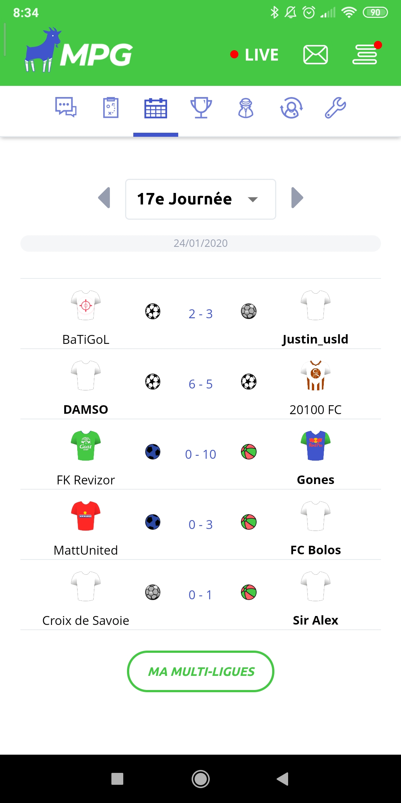
Task: Click the MA MULTI-LIGUES button
Action: coord(200,671)
